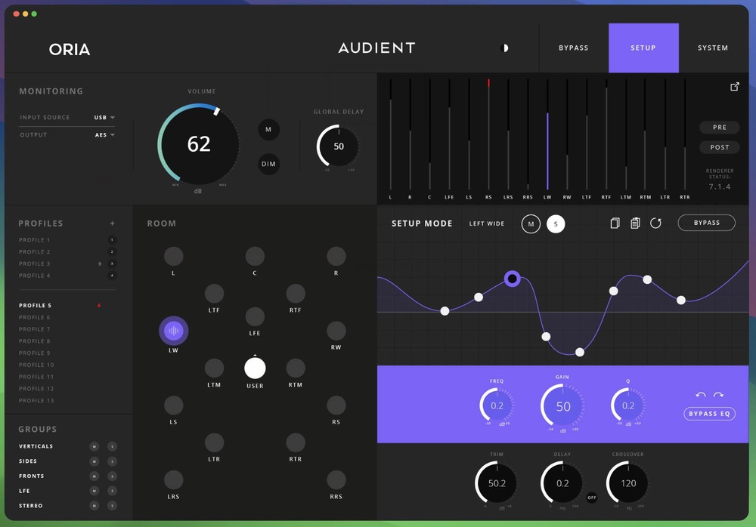Solo the VERTICALS group
Screen dimensions: 756x527
[x=112, y=446]
